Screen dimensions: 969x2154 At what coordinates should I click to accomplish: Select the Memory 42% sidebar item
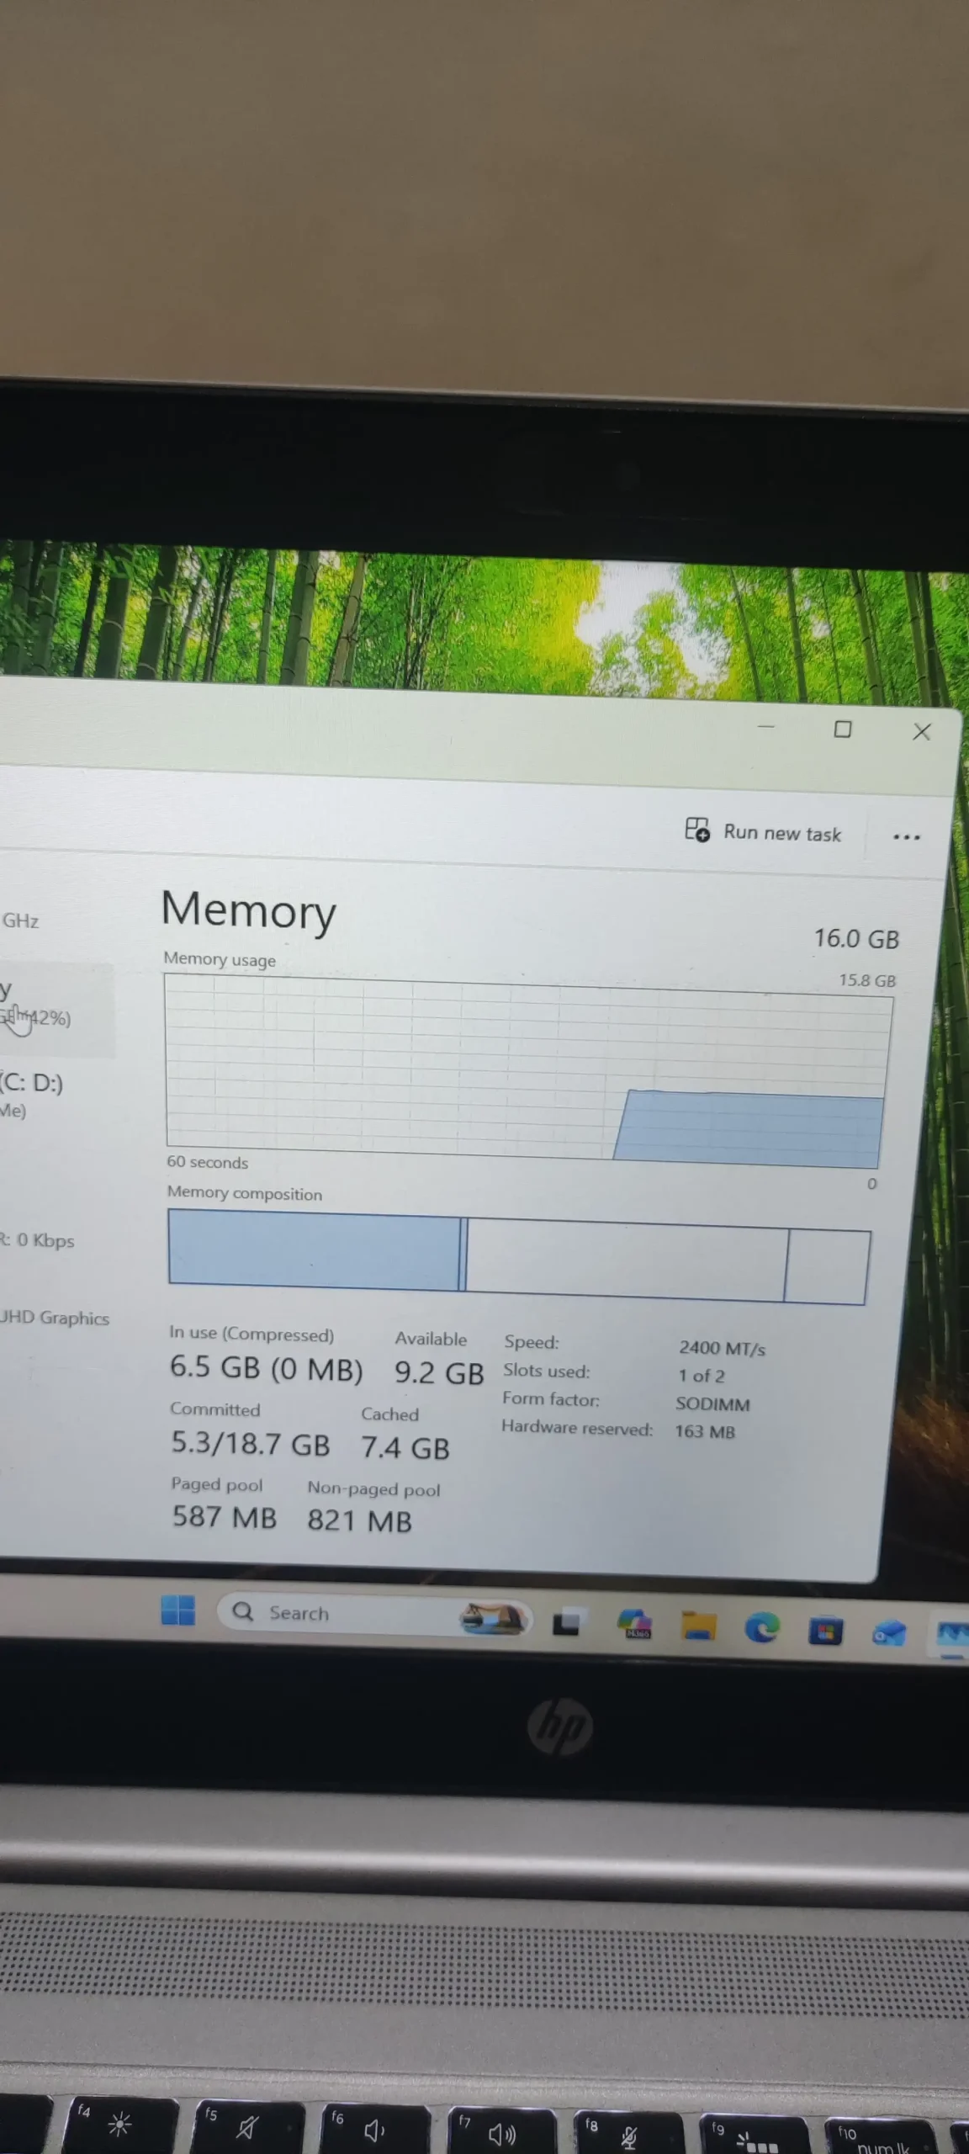[42, 1006]
